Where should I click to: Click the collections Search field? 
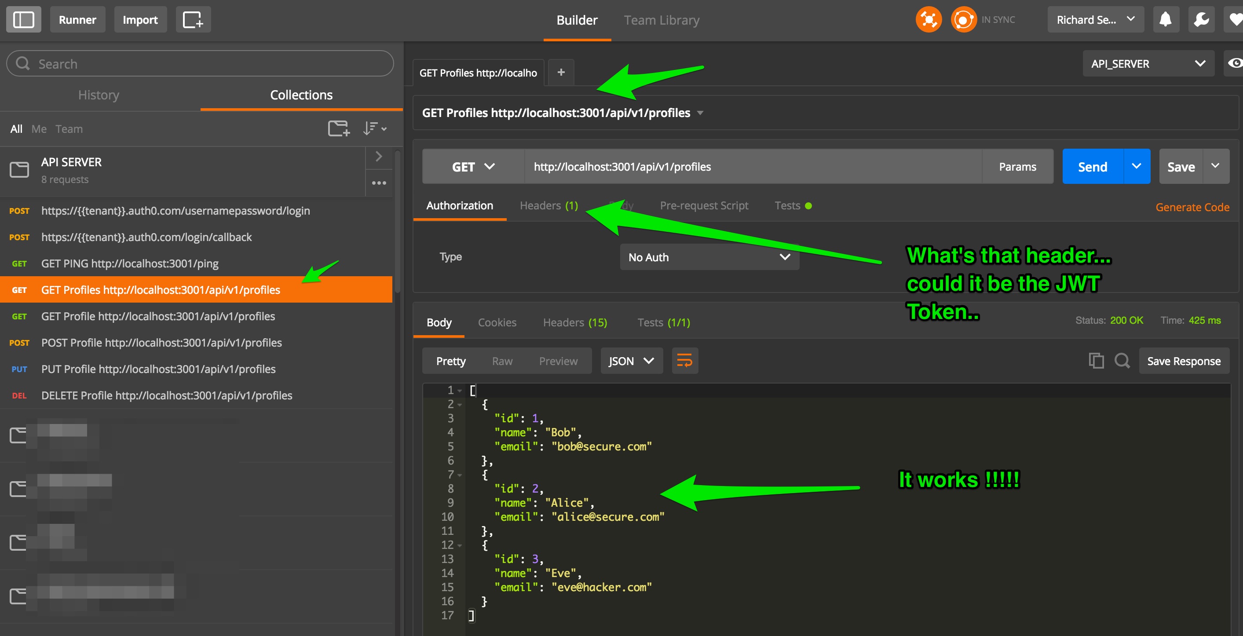pyautogui.click(x=200, y=64)
